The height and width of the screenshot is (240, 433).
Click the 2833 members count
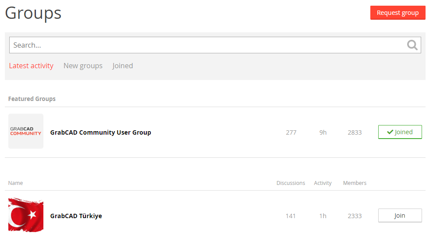[x=355, y=132]
